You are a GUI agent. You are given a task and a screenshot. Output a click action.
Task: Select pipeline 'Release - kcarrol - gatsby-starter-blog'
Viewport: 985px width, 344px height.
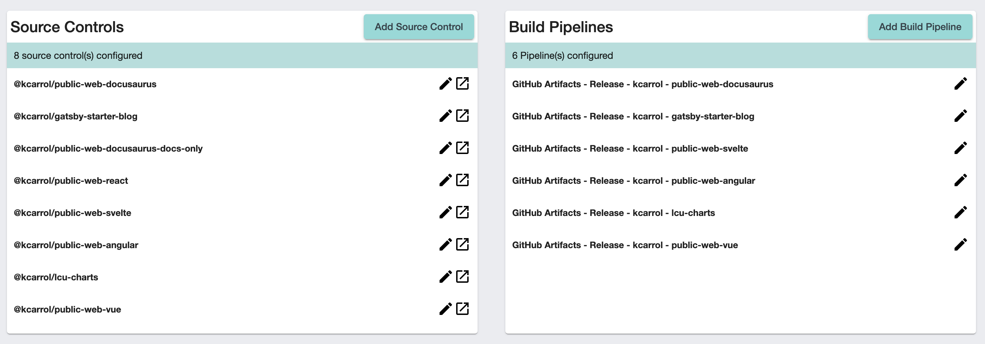point(633,116)
